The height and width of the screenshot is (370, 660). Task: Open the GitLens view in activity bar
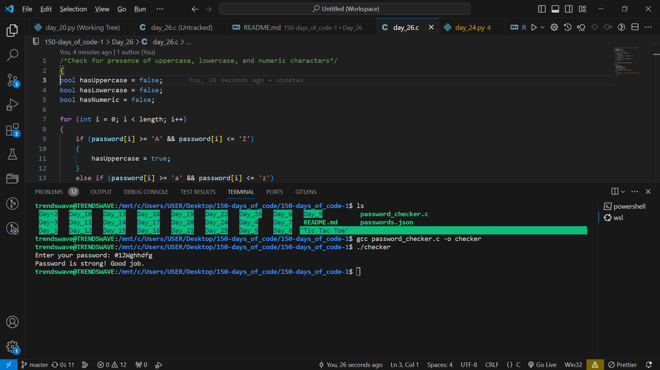point(12,204)
